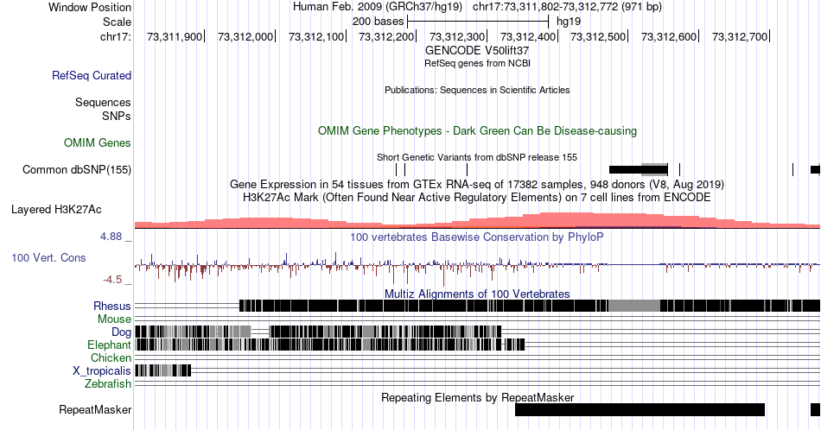Screen dimensions: 821x430
Task: Select the Chicken alignment row label
Action: point(111,357)
